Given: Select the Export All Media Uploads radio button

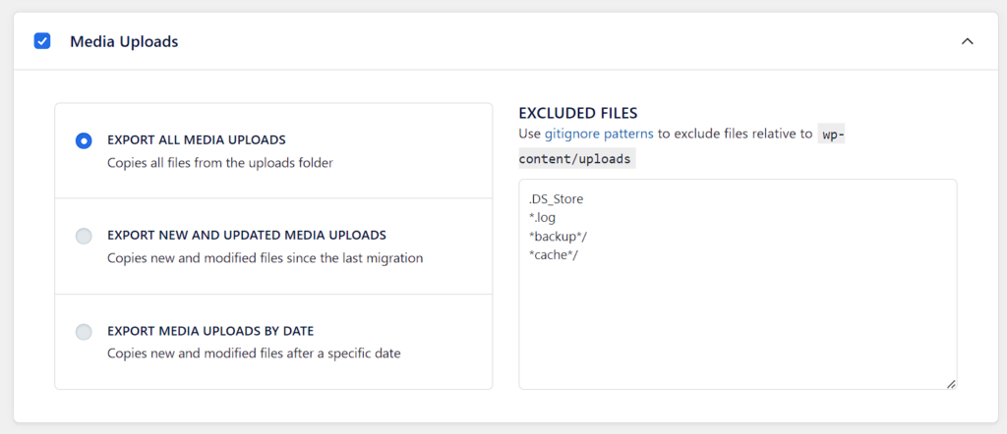Looking at the screenshot, I should tap(84, 140).
